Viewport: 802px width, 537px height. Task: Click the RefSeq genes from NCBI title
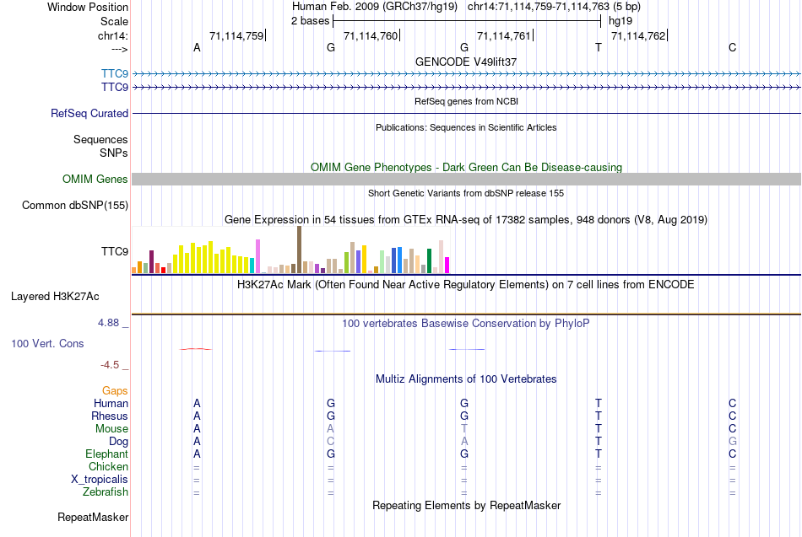466,101
